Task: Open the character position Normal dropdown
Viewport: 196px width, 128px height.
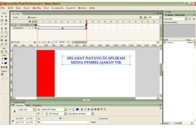Action: pos(65,114)
